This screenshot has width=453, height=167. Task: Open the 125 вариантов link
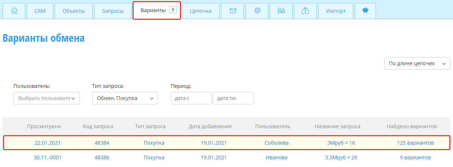coord(415,143)
